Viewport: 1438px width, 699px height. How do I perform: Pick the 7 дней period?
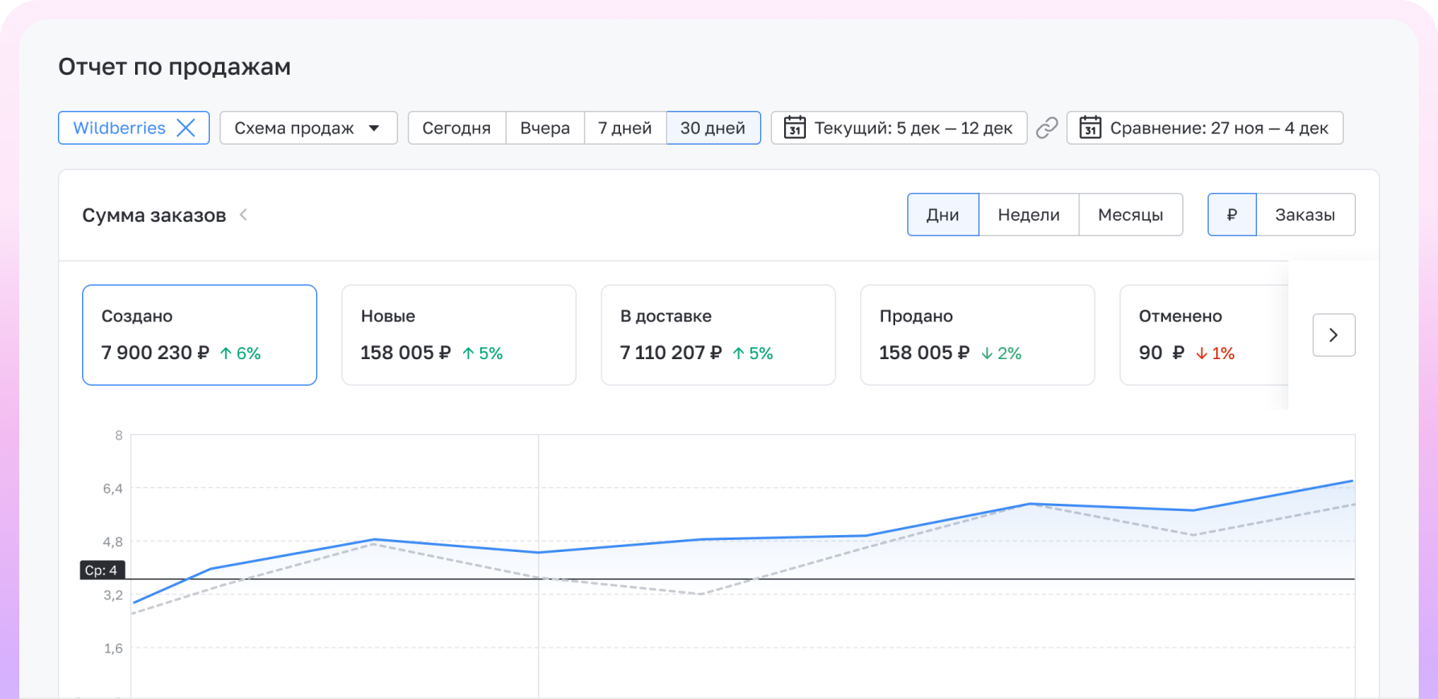point(625,128)
